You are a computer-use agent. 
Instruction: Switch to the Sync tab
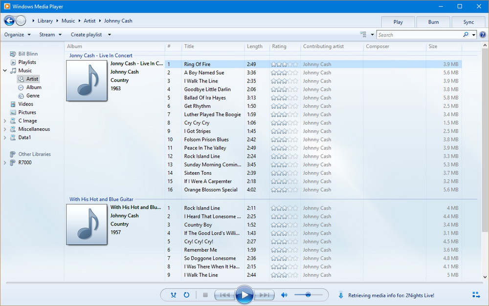[x=468, y=22]
